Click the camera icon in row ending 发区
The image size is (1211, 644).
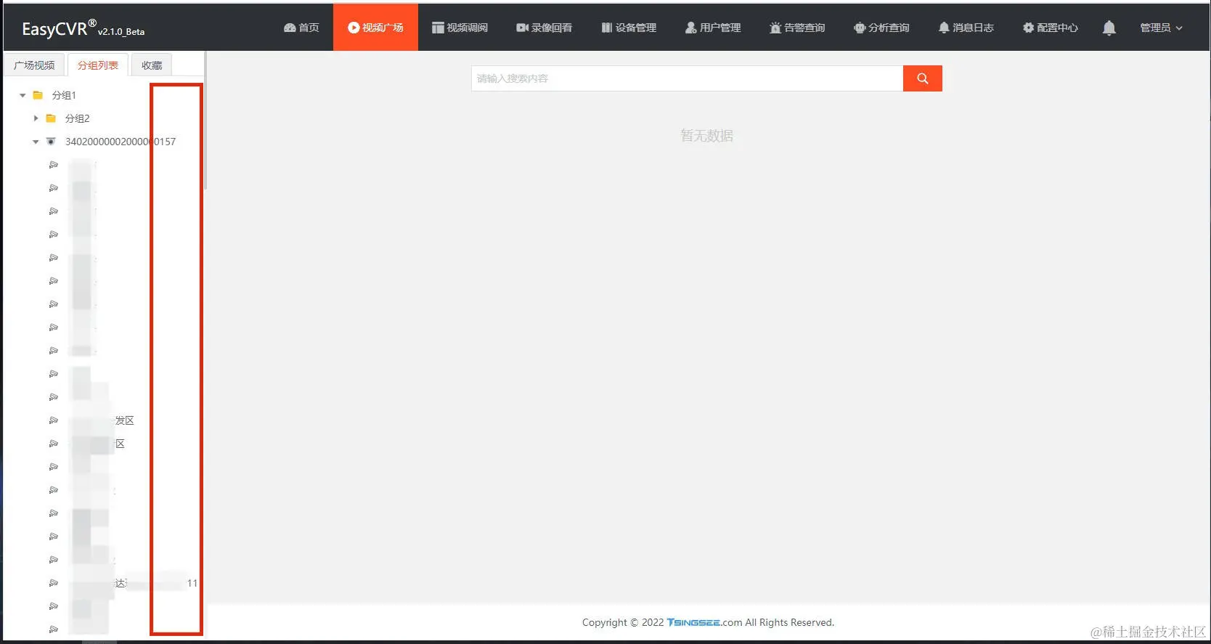click(54, 420)
